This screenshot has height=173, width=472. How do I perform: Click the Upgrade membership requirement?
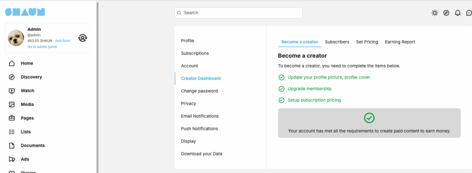point(309,89)
